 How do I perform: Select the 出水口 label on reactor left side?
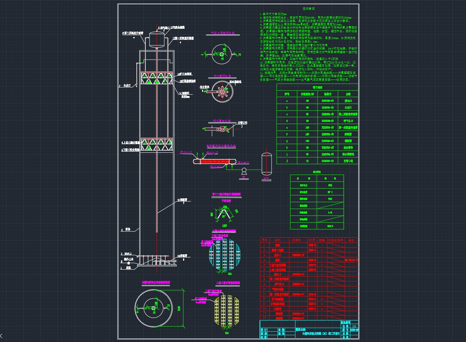pos(127,86)
